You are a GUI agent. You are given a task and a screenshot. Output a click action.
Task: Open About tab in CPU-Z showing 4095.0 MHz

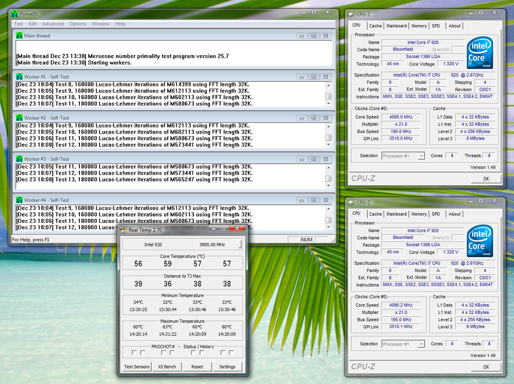click(x=454, y=26)
